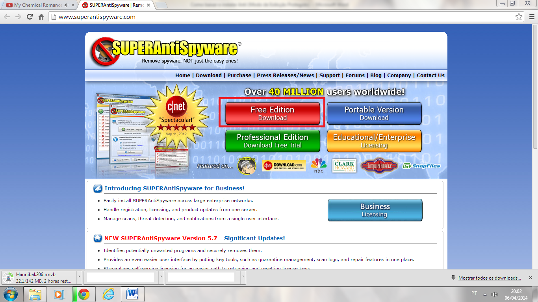Click the 'Introducing SUPERAntiSpyware for Business!' heading
The width and height of the screenshot is (538, 302).
(174, 188)
